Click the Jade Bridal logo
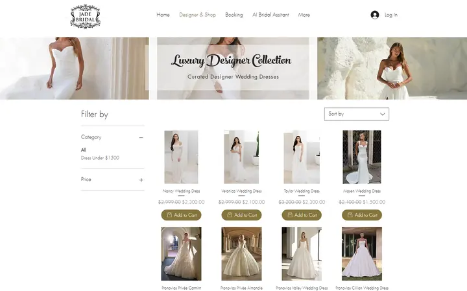Viewport: 467px width, 291px height. click(x=85, y=17)
